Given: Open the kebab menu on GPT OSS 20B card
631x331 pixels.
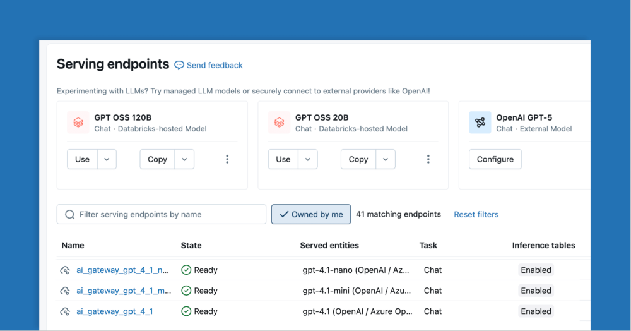Looking at the screenshot, I should pyautogui.click(x=428, y=159).
